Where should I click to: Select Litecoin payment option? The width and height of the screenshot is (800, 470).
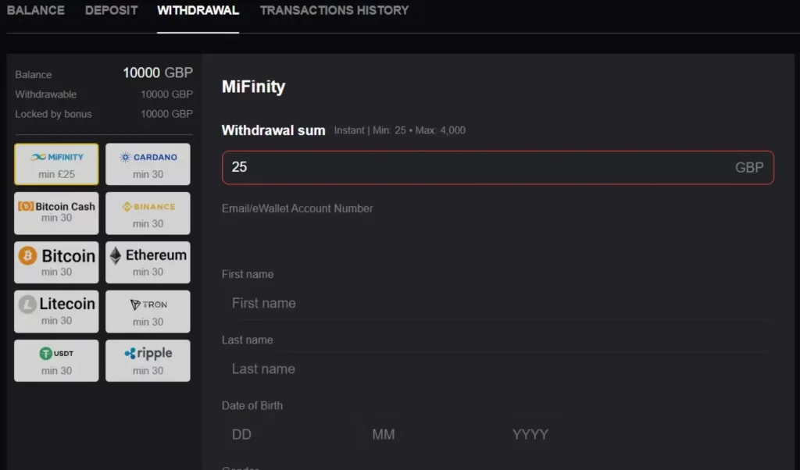56,312
